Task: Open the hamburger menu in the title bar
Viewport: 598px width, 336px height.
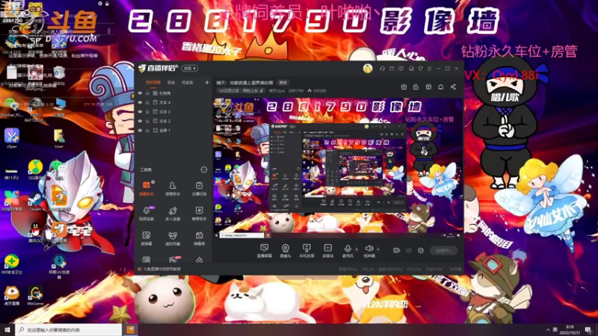Action: tap(429, 69)
